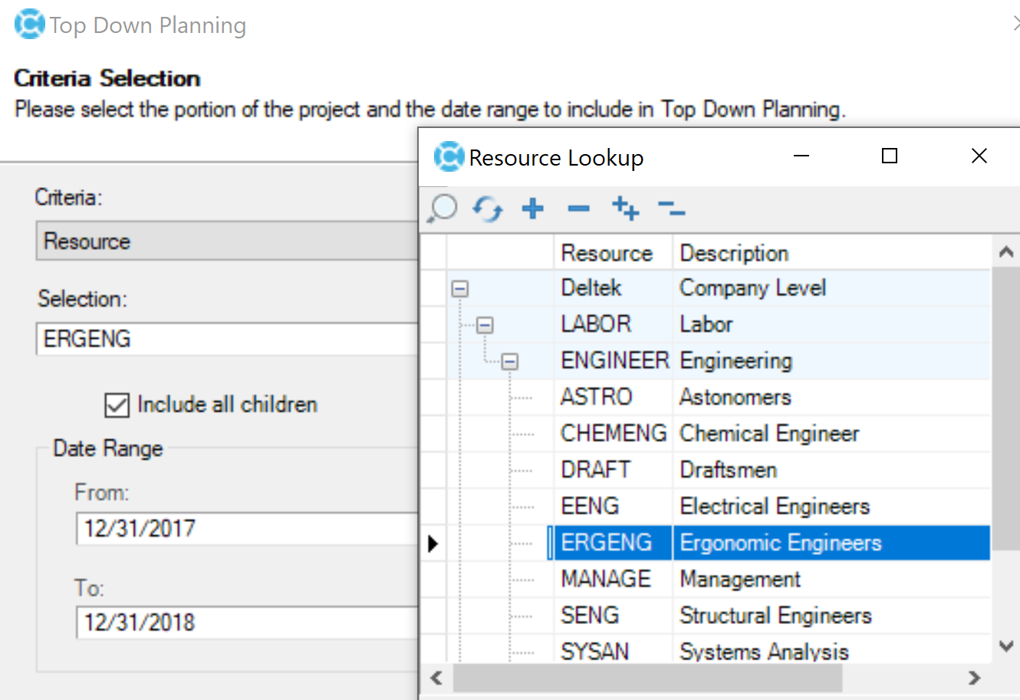1020x700 pixels.
Task: Click the horizontal scrollbar thumb in Resource Lookup
Action: coord(647,678)
